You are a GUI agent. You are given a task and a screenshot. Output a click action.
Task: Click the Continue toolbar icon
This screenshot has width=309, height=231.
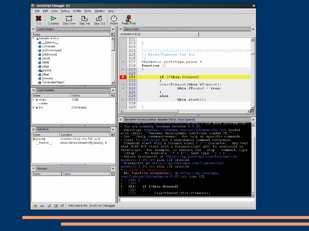(53, 18)
